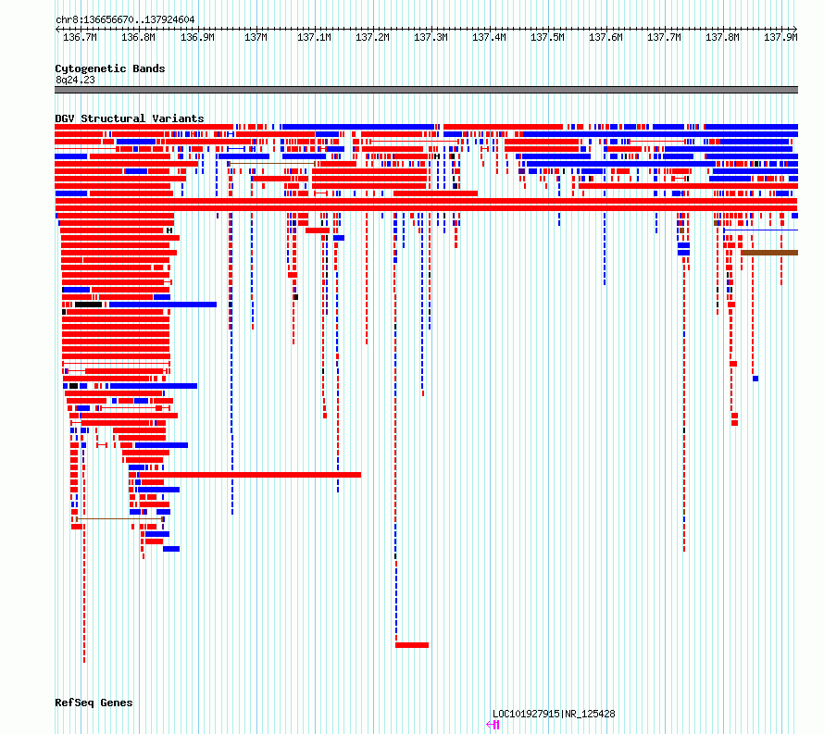Click the 137.3M ruler tick label
Screen dimensions: 824x734
[x=431, y=37]
